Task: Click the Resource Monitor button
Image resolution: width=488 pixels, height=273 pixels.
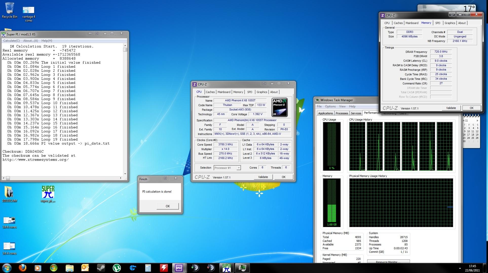Action: (388, 262)
